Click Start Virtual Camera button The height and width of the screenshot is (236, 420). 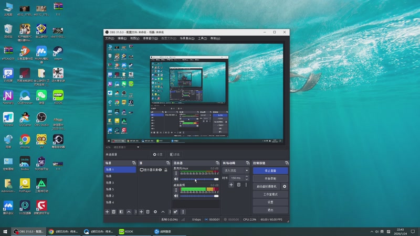[x=267, y=186]
